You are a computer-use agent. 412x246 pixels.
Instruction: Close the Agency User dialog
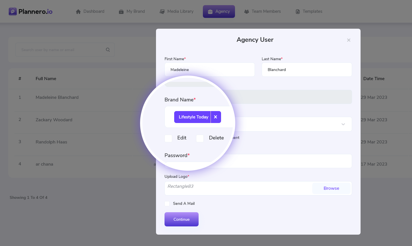pyautogui.click(x=349, y=40)
